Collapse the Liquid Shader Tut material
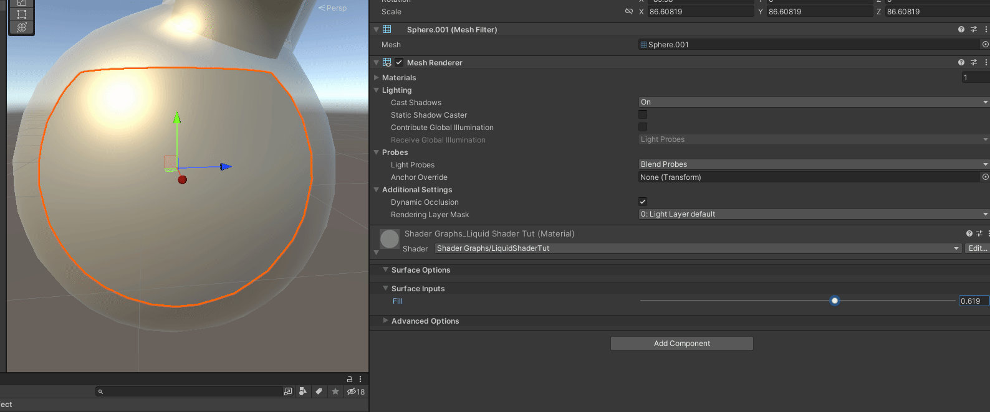The height and width of the screenshot is (412, 990). click(376, 252)
